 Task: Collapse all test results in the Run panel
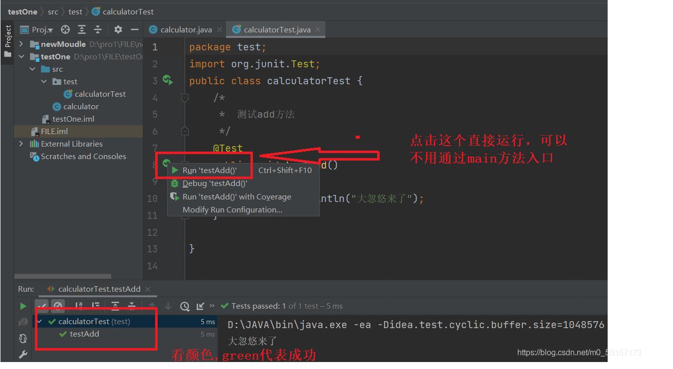pyautogui.click(x=132, y=306)
